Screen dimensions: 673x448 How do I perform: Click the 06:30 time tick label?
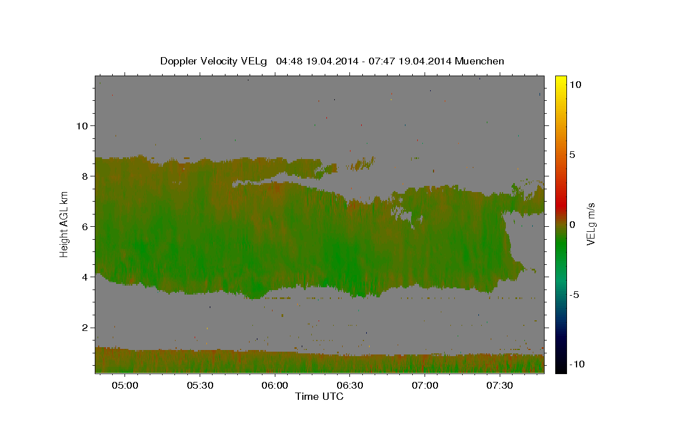pos(350,386)
